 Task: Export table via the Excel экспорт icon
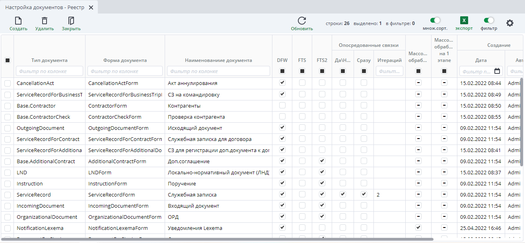point(464,21)
